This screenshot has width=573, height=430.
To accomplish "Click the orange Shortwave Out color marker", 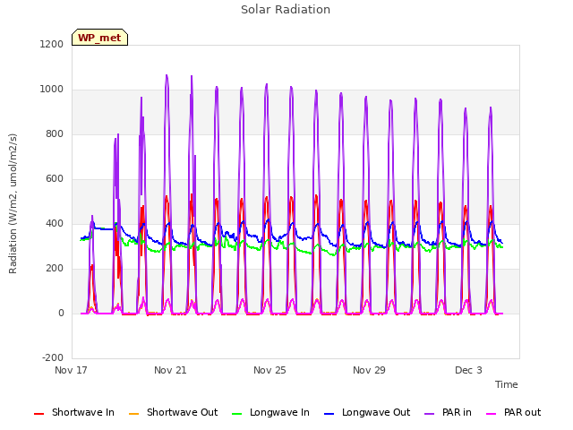I will pos(133,414).
